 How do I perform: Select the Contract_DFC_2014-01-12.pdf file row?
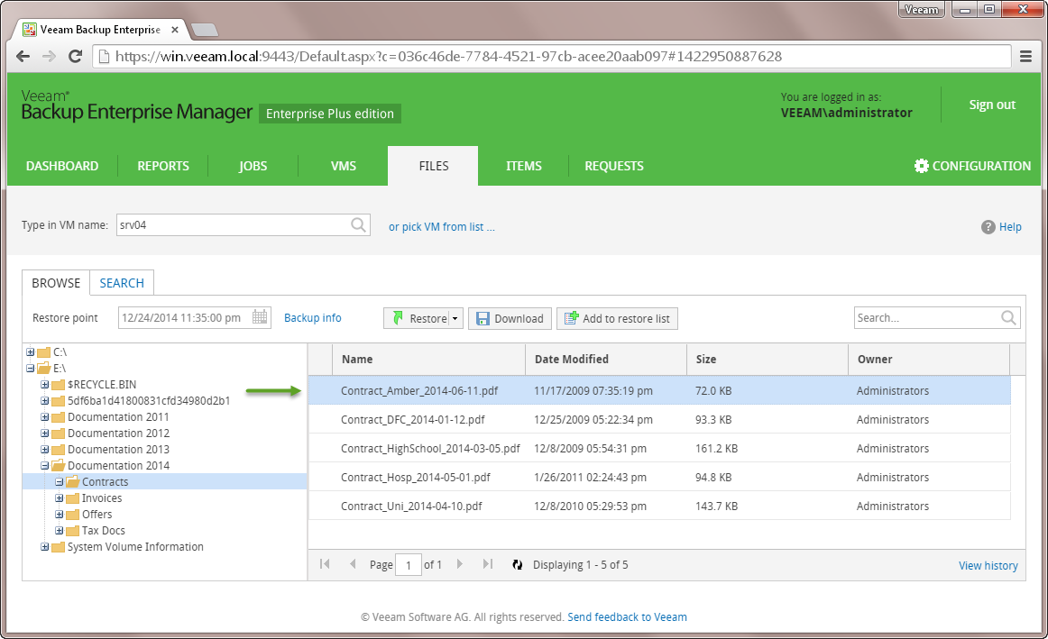pos(412,420)
